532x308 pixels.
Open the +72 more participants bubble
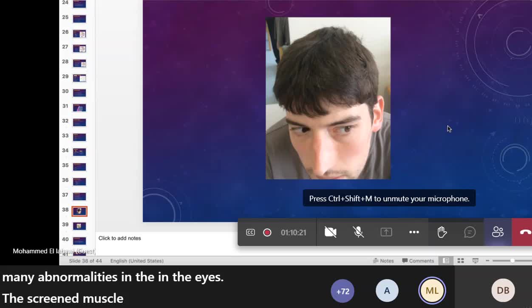coord(342,291)
